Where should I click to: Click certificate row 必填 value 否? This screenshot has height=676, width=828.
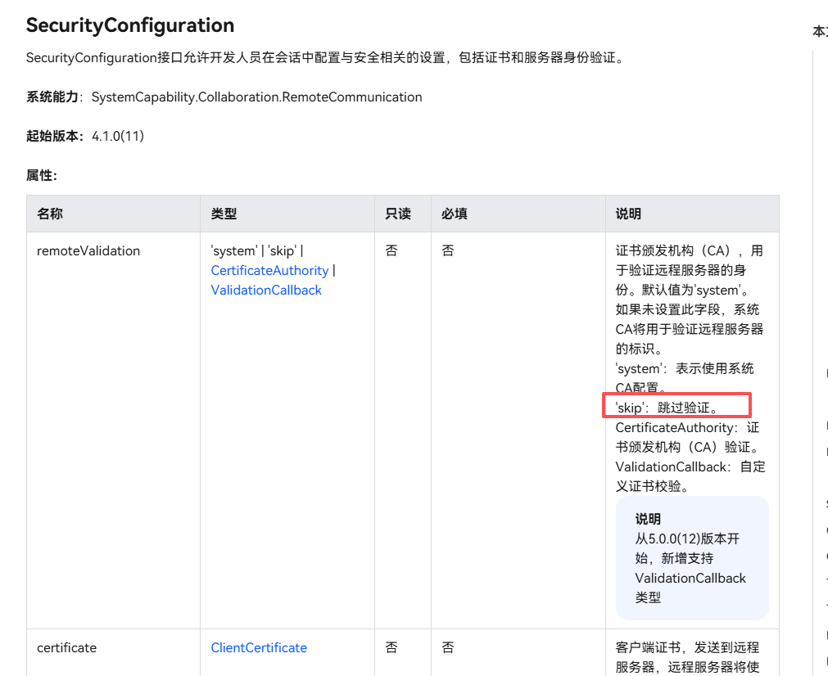pos(448,647)
